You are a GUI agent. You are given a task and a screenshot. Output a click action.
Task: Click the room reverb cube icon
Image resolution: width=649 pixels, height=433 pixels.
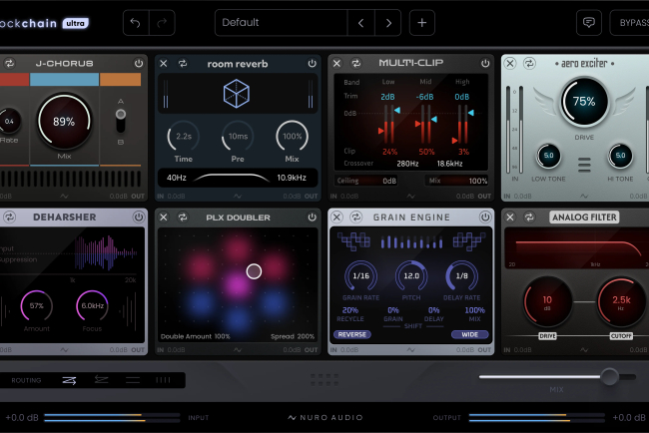click(x=237, y=94)
